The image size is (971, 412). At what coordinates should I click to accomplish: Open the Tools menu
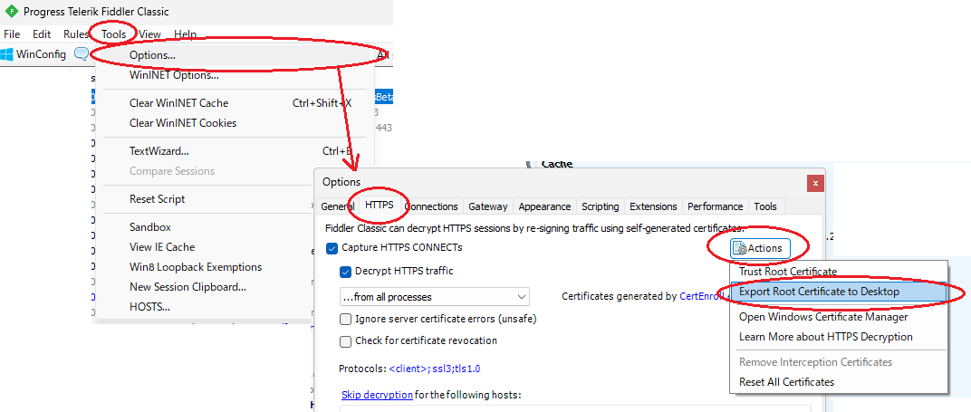(114, 34)
